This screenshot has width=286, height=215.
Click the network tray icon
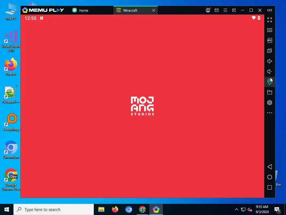click(243, 209)
